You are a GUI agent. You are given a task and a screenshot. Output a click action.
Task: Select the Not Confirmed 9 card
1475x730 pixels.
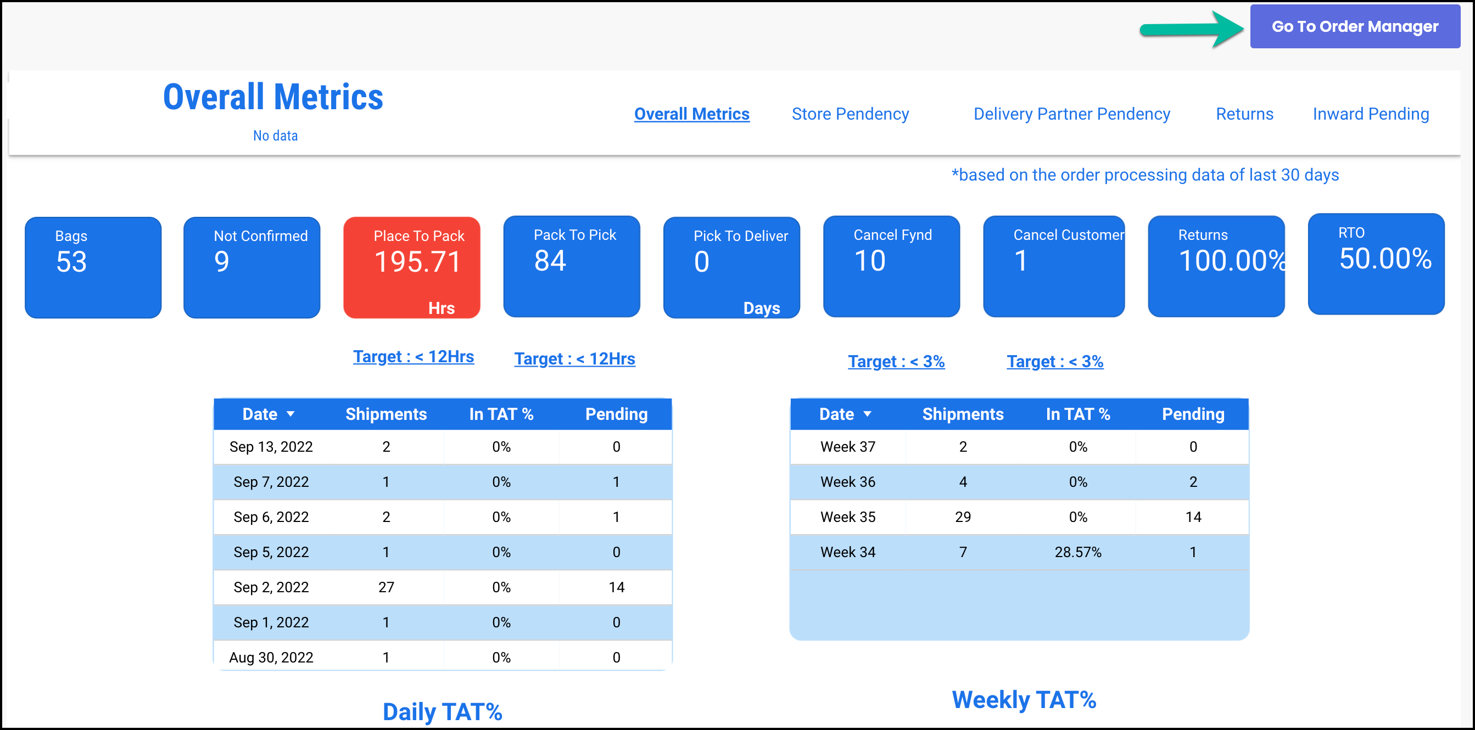click(252, 267)
